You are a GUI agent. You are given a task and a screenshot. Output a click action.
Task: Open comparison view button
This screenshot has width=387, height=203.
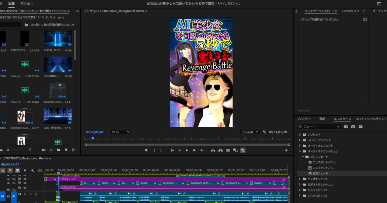coord(235,150)
